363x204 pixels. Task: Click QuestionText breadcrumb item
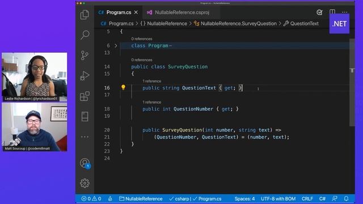tap(301, 24)
